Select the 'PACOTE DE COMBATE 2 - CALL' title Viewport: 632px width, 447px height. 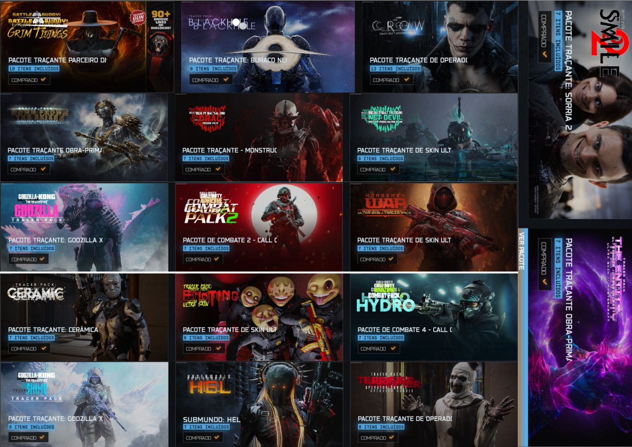[230, 240]
